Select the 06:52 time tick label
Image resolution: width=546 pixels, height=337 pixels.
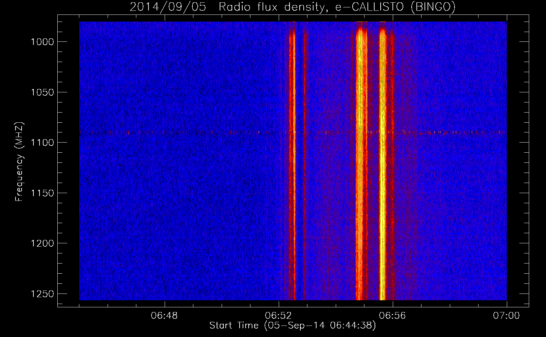(x=278, y=316)
